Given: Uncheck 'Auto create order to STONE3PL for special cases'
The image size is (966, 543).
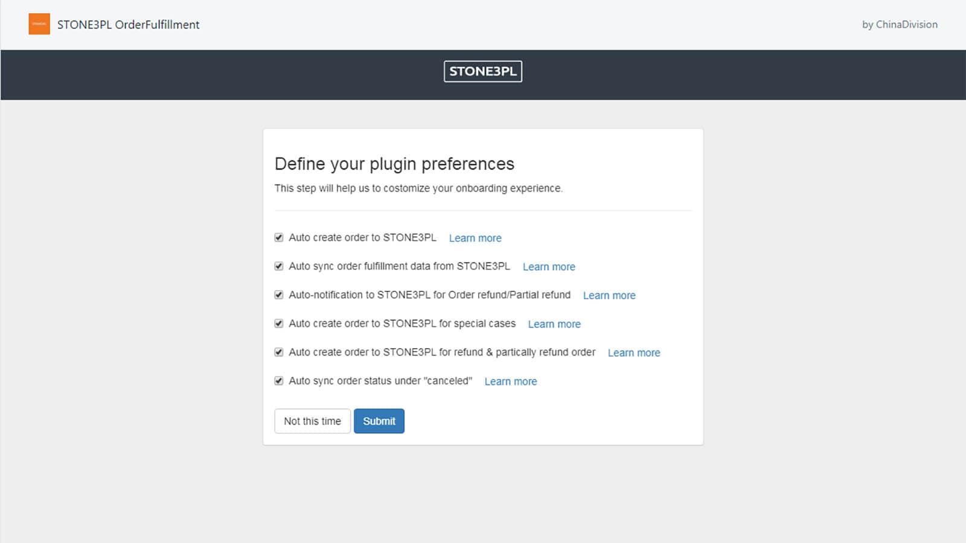Looking at the screenshot, I should (278, 323).
